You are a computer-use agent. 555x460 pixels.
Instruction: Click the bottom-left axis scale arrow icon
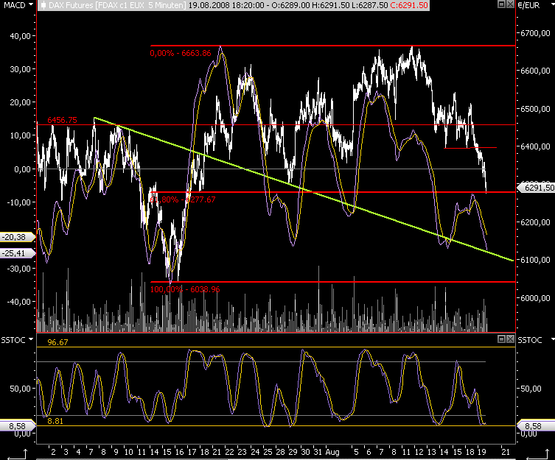(x=18, y=455)
